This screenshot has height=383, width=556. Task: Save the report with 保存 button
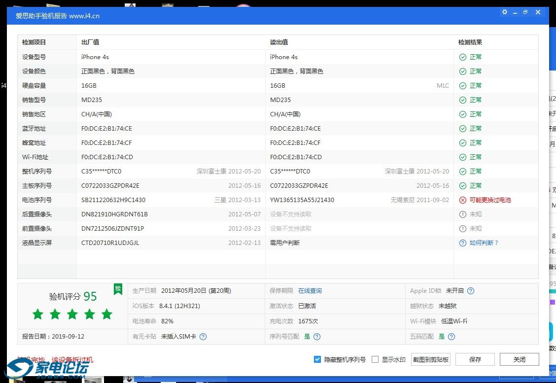(x=475, y=359)
